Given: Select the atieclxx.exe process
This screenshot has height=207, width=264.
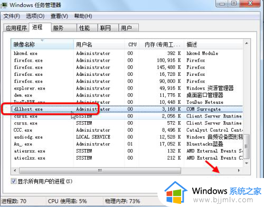Looking at the screenshot, I should tap(127, 158).
